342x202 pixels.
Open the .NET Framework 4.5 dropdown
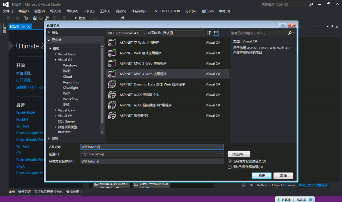(x=126, y=33)
